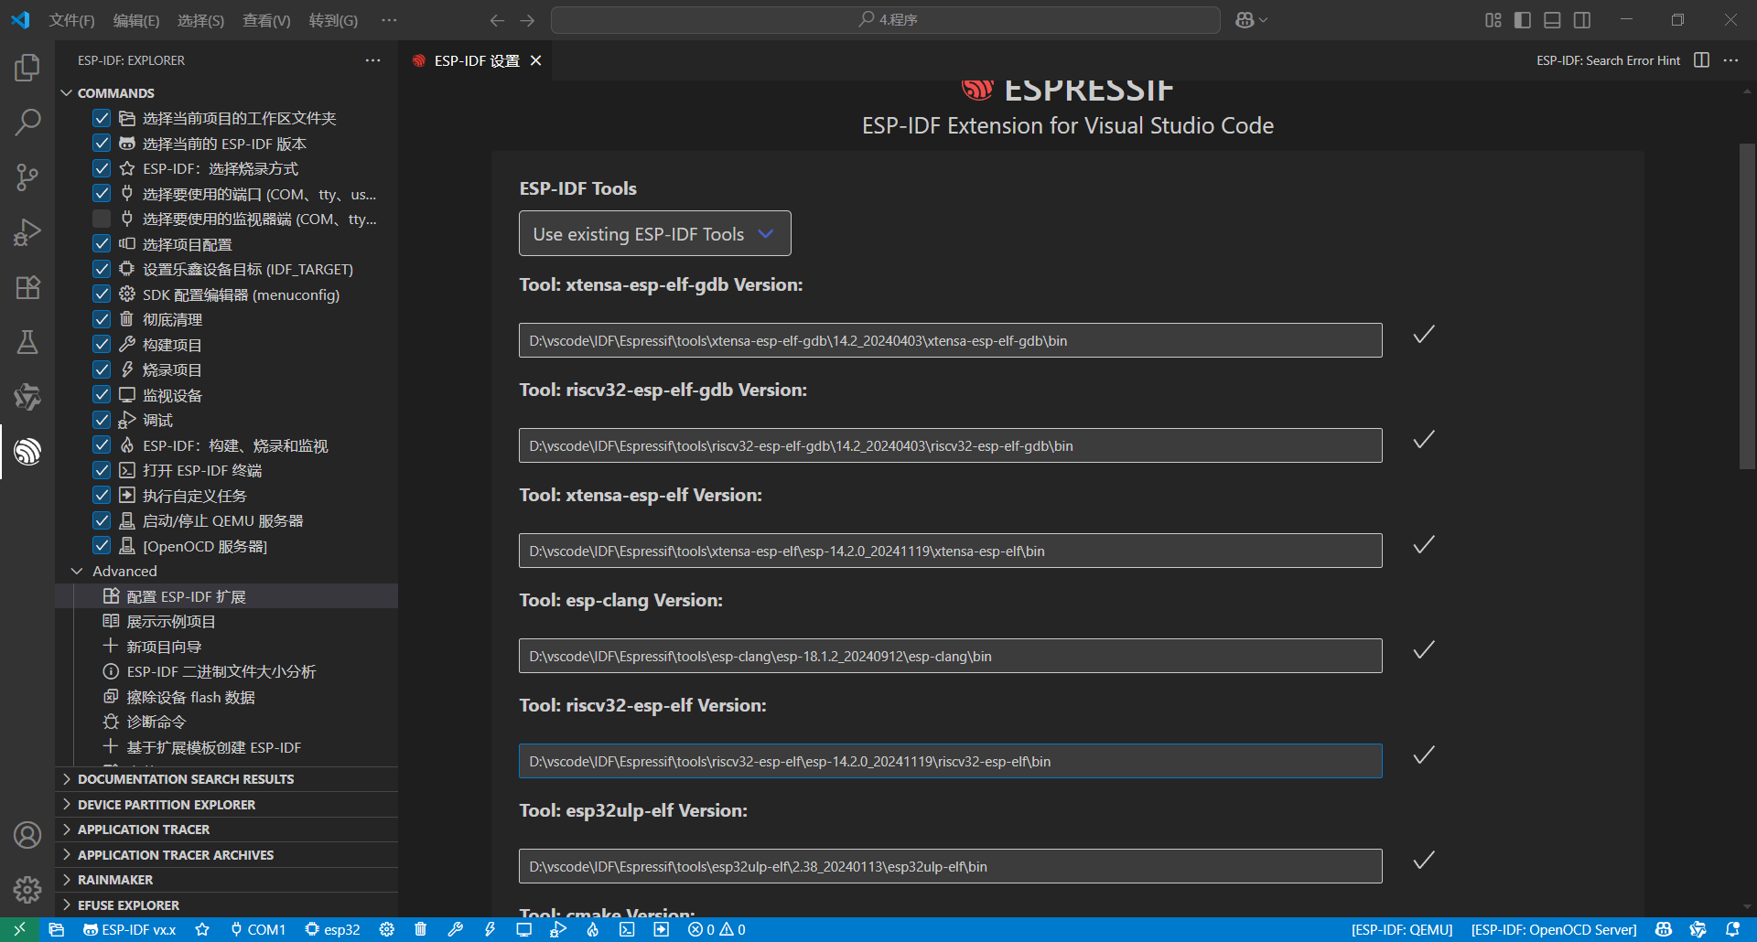Open the Run and Debug view
The image size is (1757, 942).
pos(27,232)
